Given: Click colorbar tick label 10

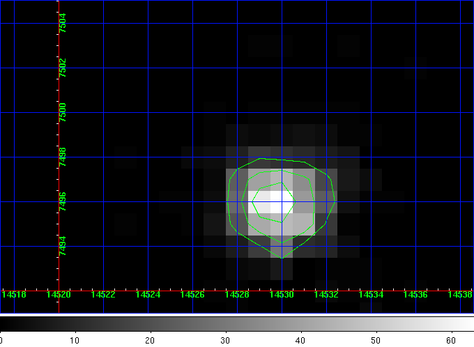Looking at the screenshot, I should pyautogui.click(x=75, y=341).
